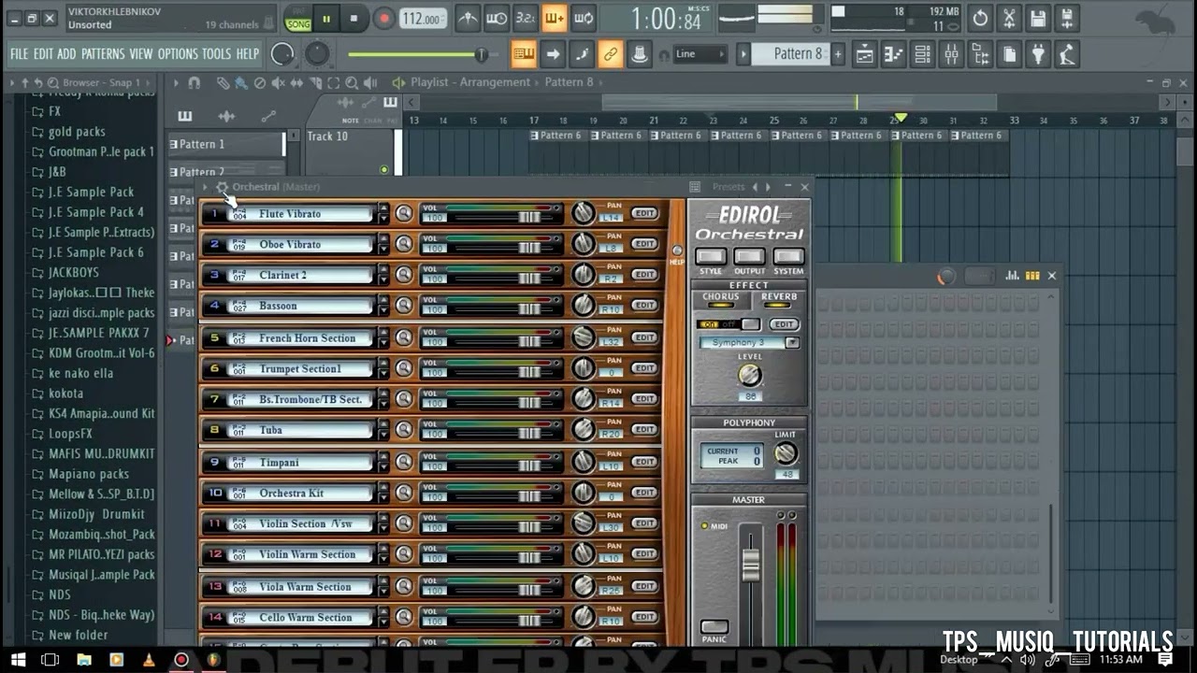The image size is (1197, 673).
Task: Click EDIT on the Violin Warm Section row
Action: point(644,553)
